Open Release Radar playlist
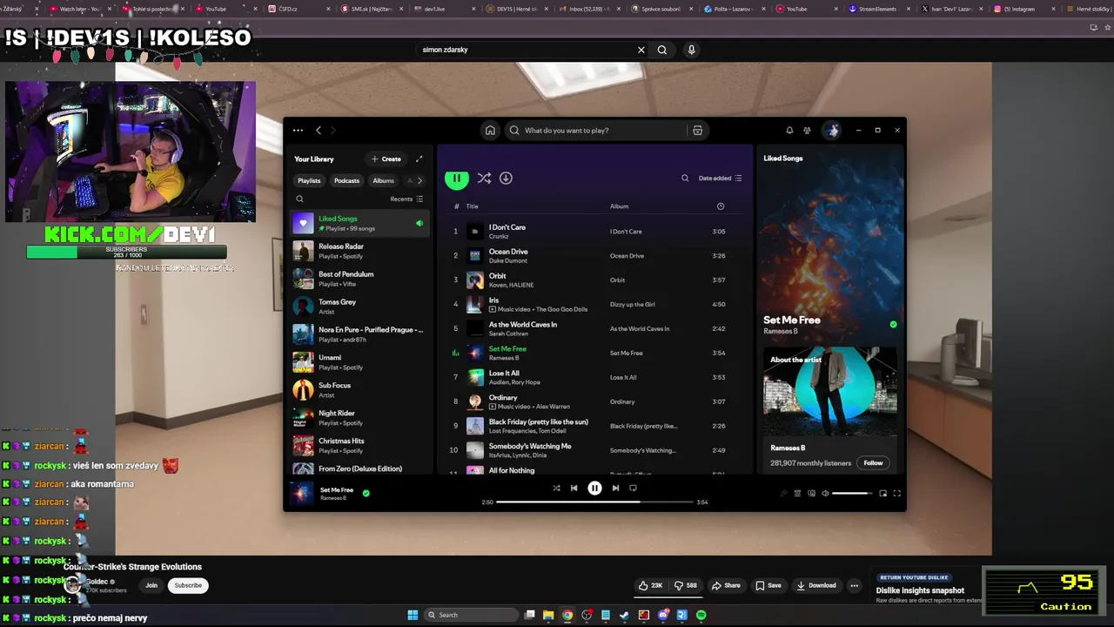Screen dimensions: 1114x627 (359, 251)
